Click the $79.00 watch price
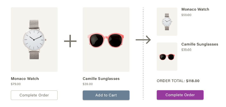Image resolution: width=226 pixels, height=107 pixels. point(16,84)
